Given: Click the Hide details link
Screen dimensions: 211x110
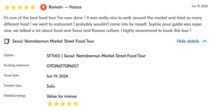Looking at the screenshot, I should point(188,41).
